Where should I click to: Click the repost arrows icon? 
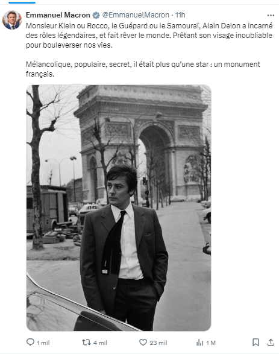(86, 343)
